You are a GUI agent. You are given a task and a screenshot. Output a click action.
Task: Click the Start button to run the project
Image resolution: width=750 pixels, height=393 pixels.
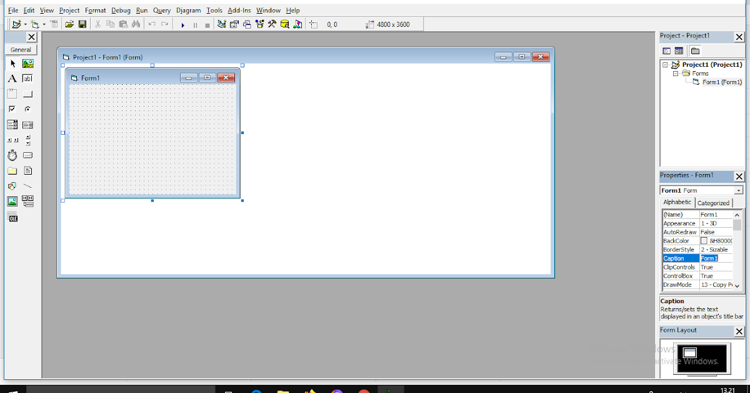182,24
